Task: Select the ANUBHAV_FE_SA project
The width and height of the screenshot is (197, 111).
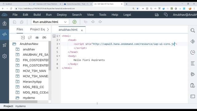Action: coord(35,55)
